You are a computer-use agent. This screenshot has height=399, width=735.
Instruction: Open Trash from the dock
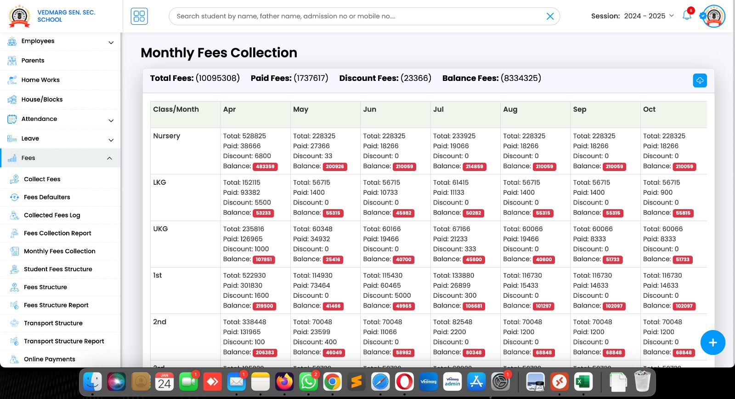[x=642, y=382]
